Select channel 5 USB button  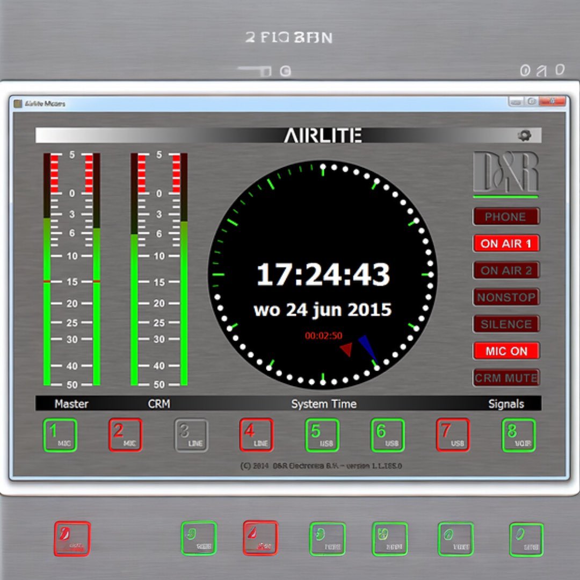click(322, 435)
